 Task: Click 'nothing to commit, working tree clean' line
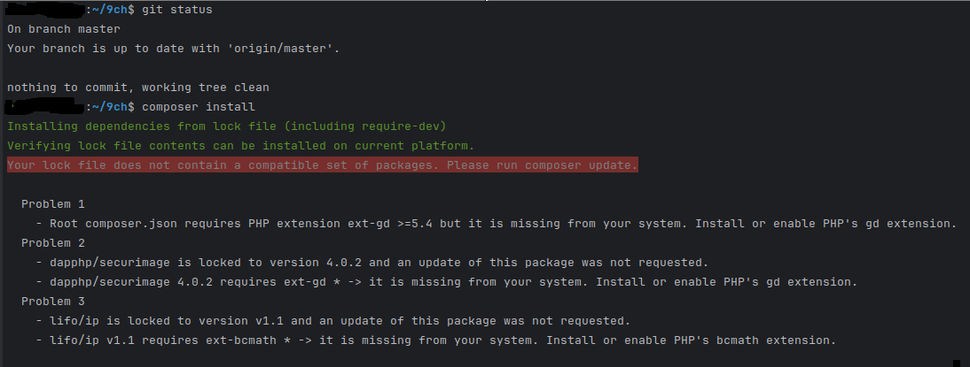(138, 88)
